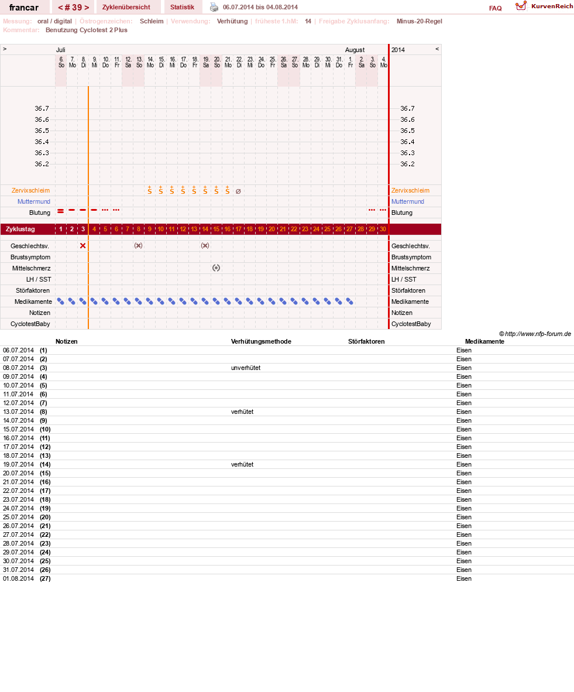
Task: Click Eisen entry for 21.07.2014
Action: 464,482
